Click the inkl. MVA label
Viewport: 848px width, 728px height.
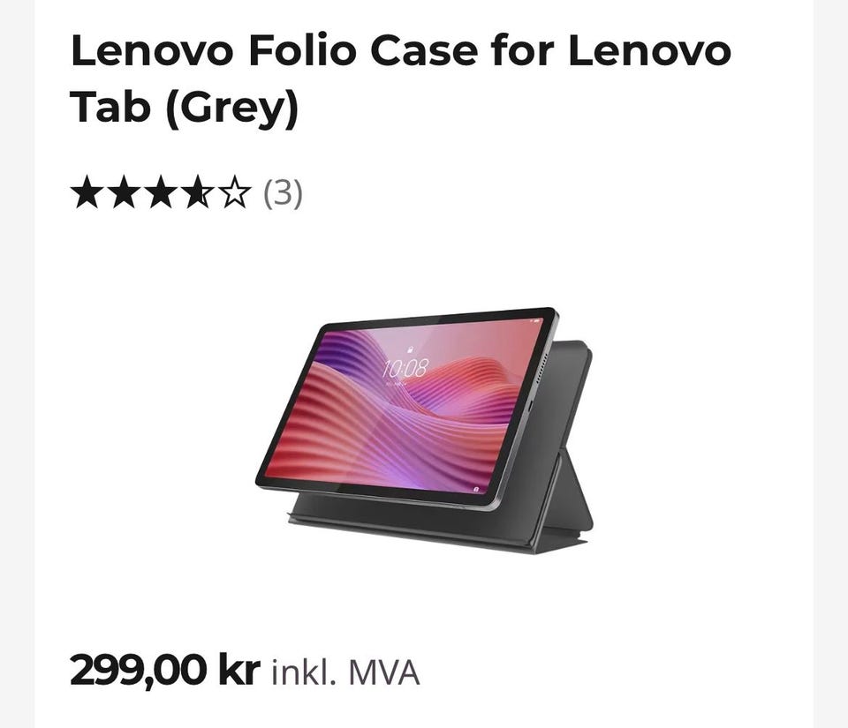[x=345, y=673]
